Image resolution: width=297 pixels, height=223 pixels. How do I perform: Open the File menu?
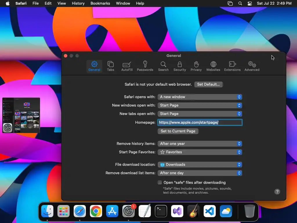point(35,3)
